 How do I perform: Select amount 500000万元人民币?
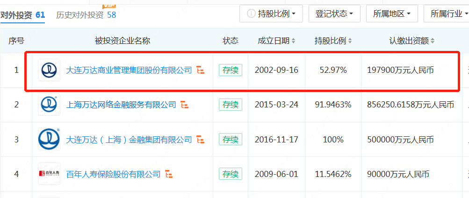[x=401, y=140]
